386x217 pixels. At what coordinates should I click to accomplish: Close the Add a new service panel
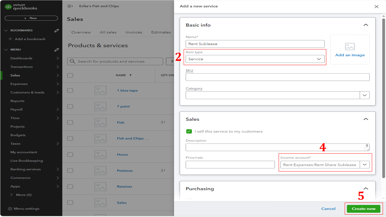pyautogui.click(x=376, y=6)
